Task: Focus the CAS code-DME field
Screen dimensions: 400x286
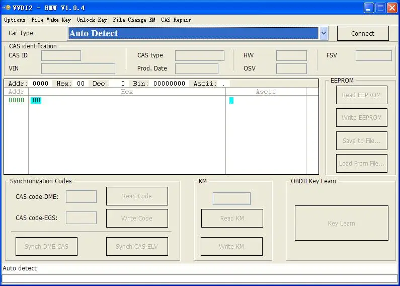Action: tap(81, 196)
